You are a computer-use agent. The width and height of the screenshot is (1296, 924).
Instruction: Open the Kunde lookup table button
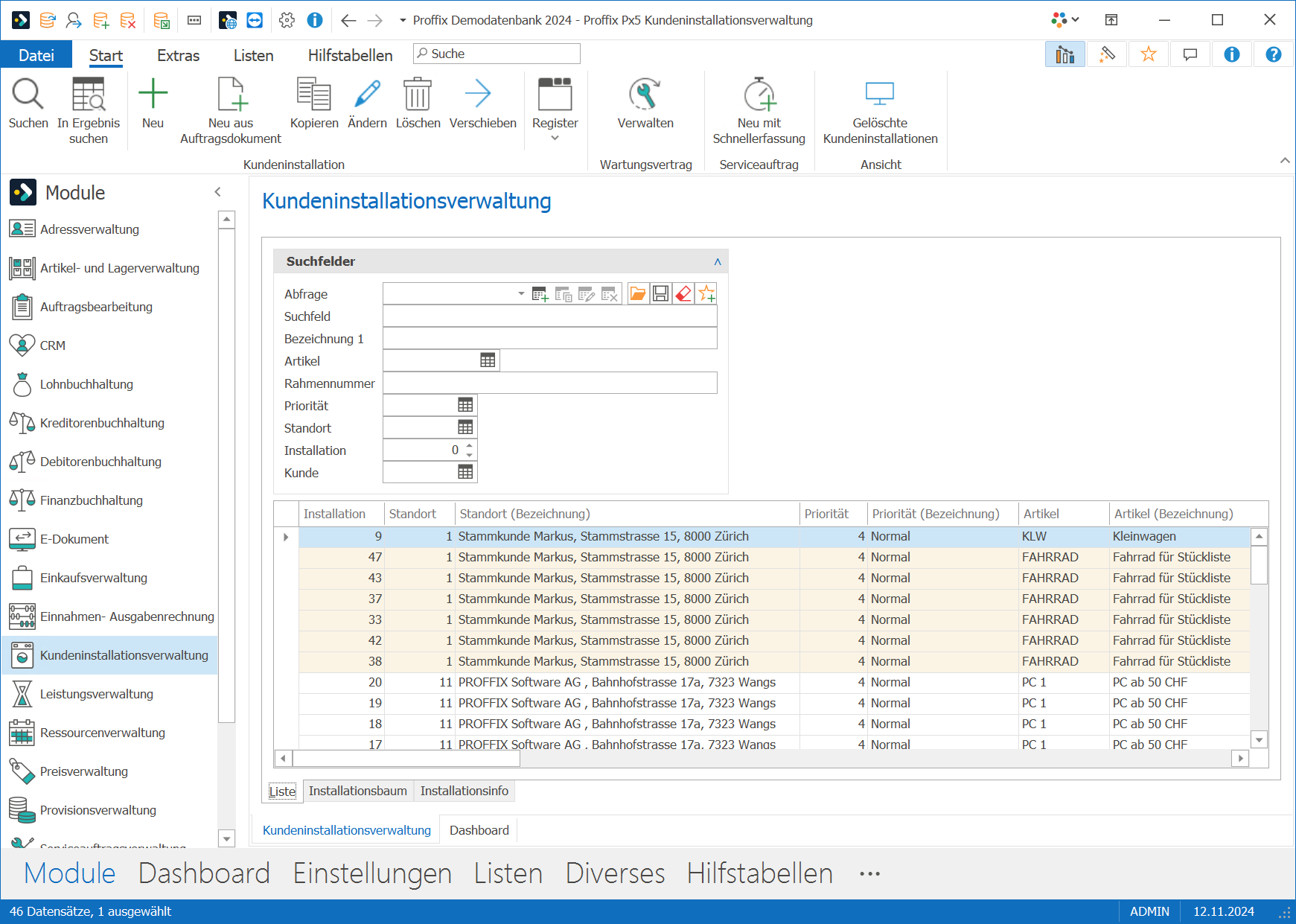pyautogui.click(x=465, y=472)
